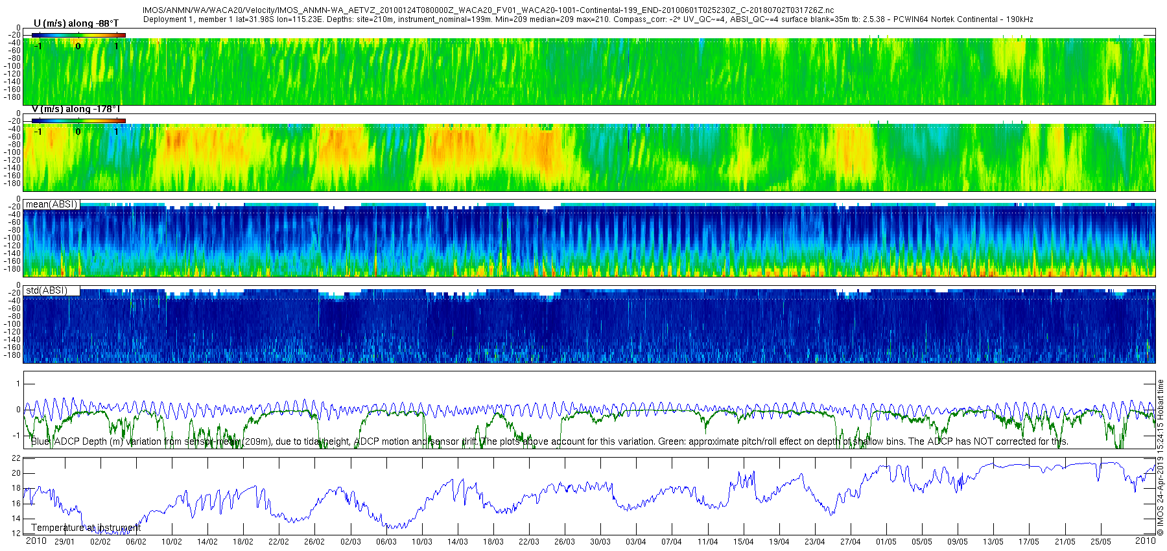The image size is (1167, 551).
Task: Click the '03/04' date tick
Action: click(x=635, y=542)
